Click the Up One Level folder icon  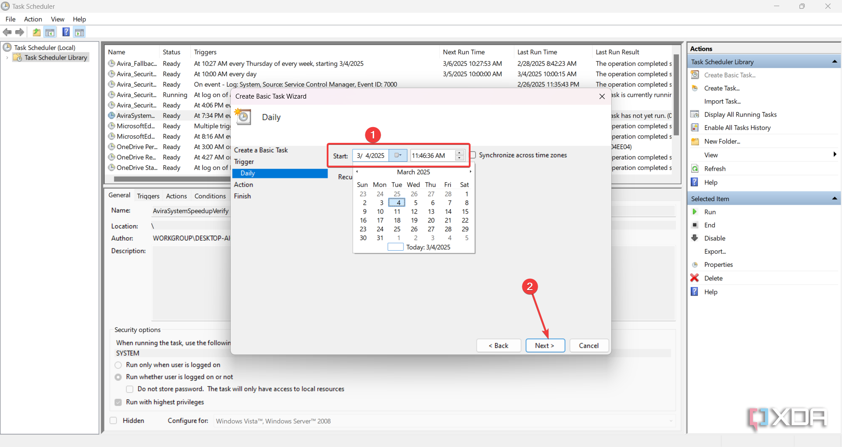coord(37,32)
